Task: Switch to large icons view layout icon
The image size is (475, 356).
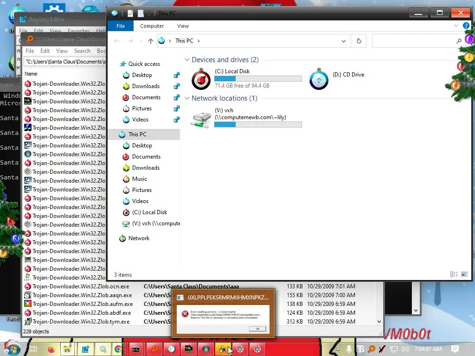Action: (464, 274)
